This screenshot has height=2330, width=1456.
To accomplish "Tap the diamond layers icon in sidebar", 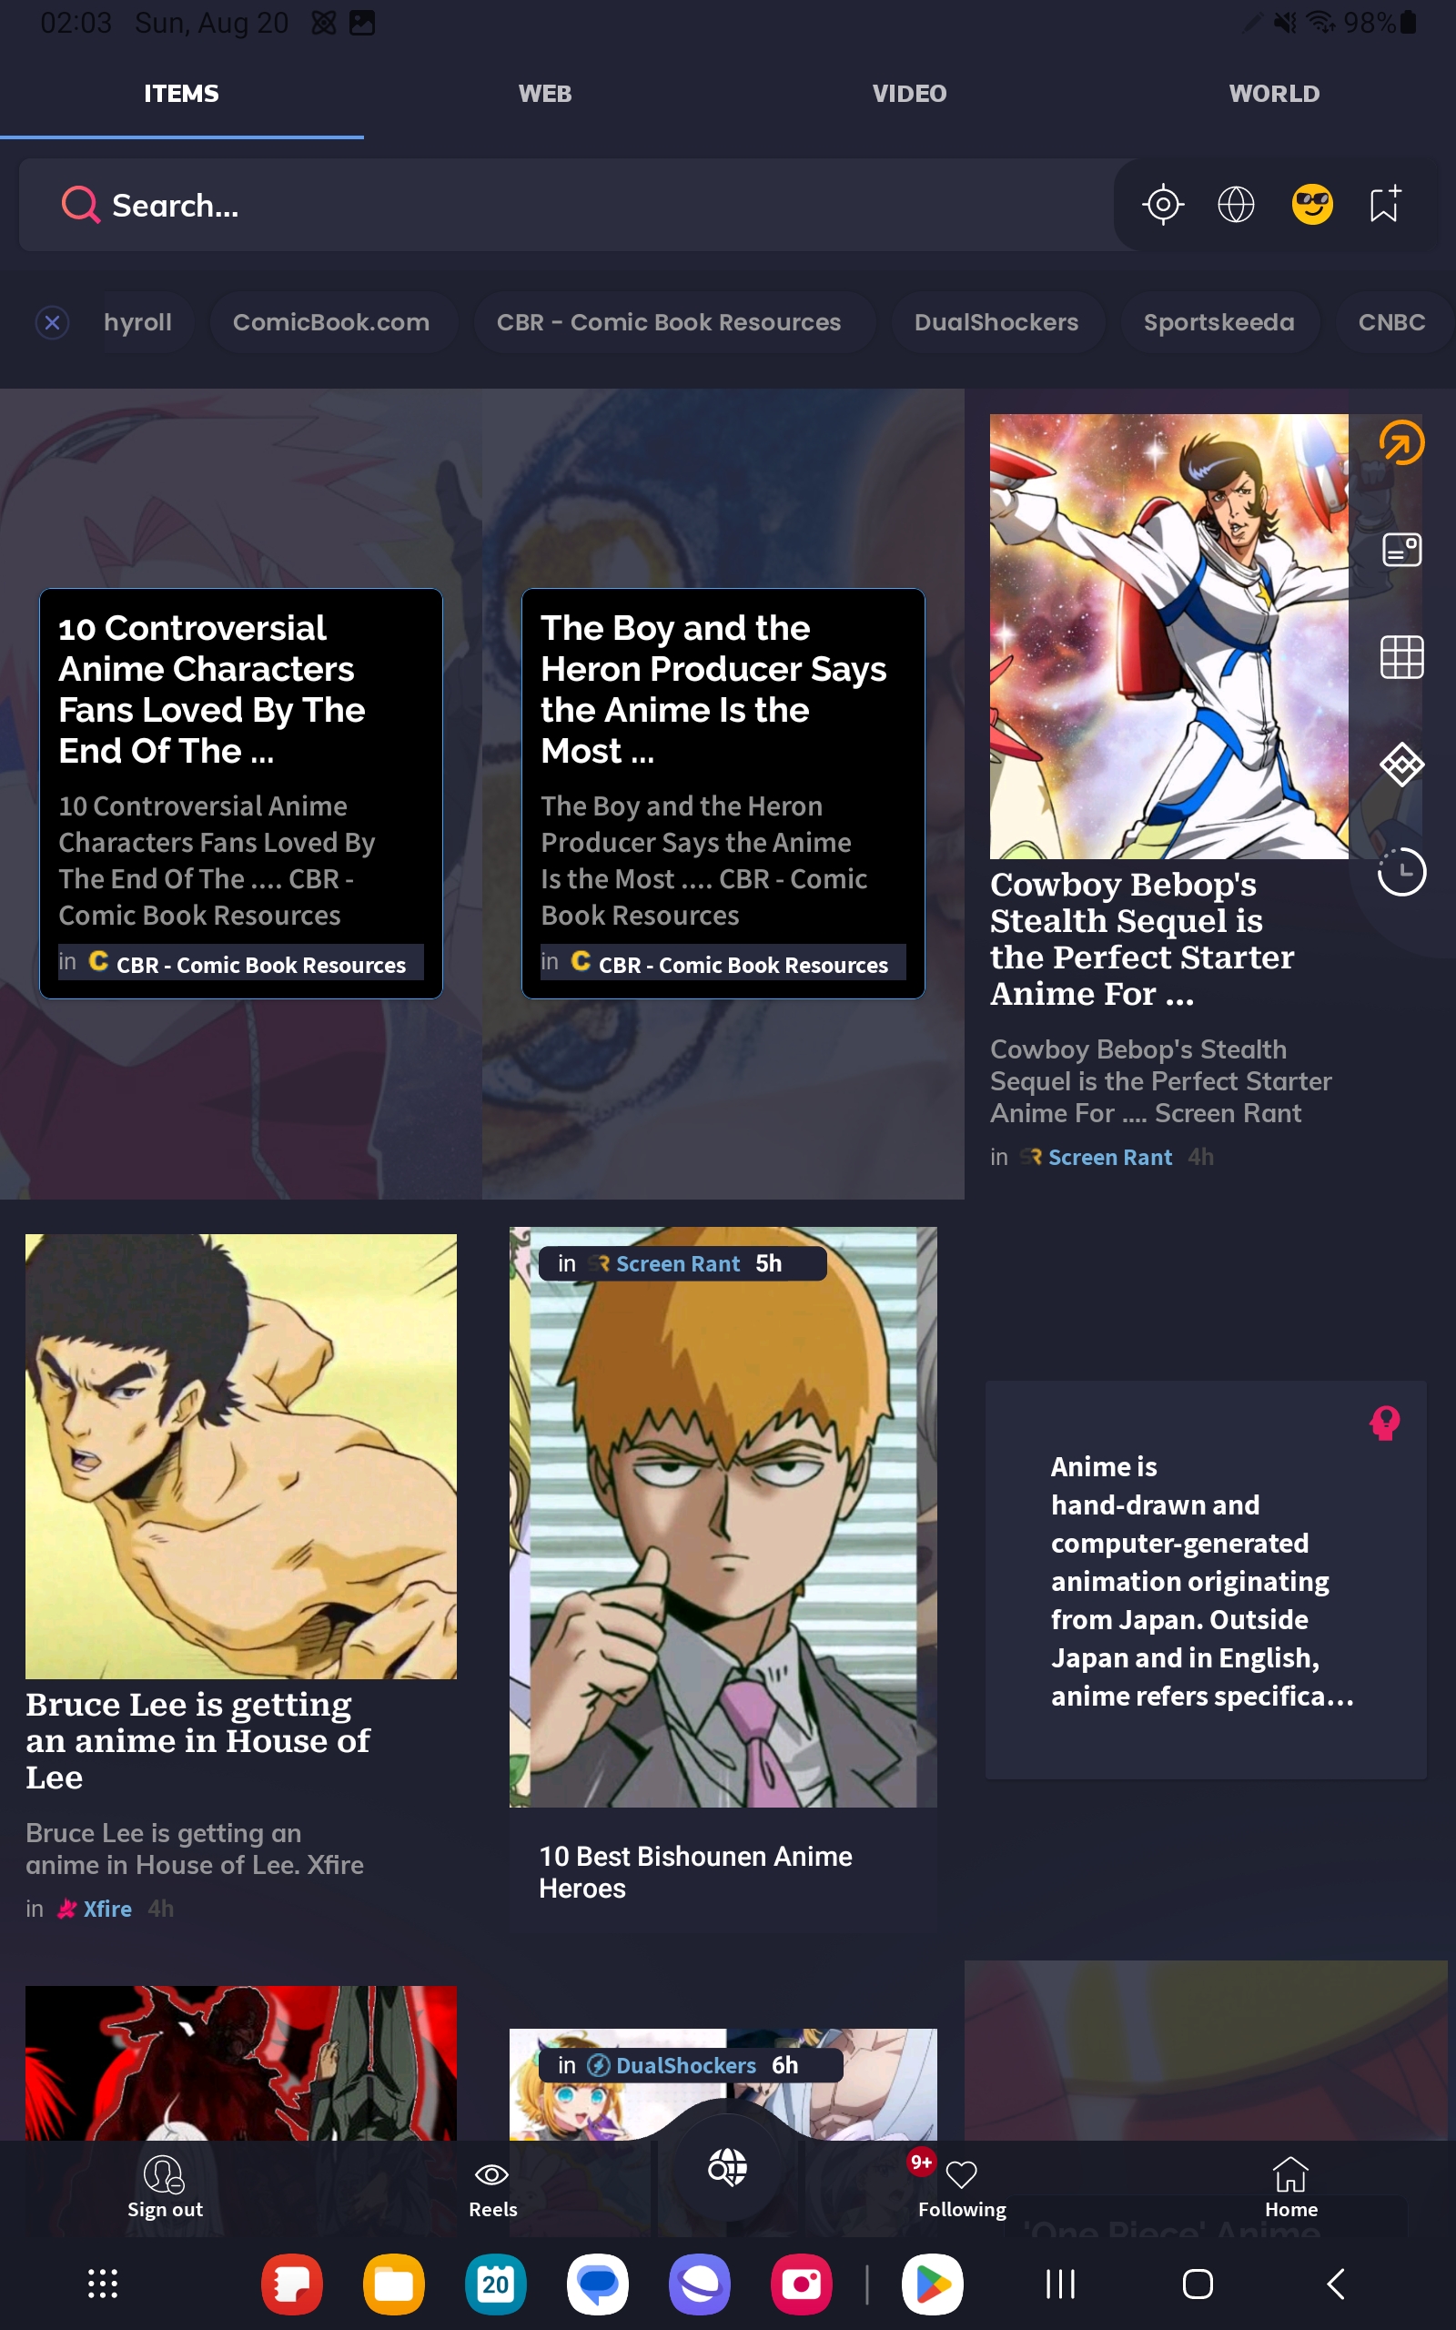I will [1401, 765].
